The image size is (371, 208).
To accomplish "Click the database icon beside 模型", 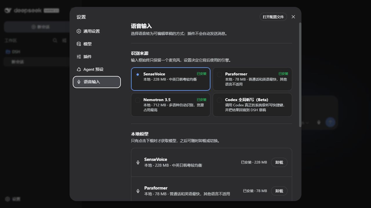I will (x=79, y=44).
